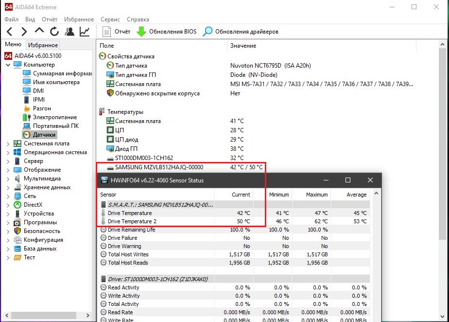This screenshot has height=322, width=449.
Task: Open the Файл menu
Action: 12,19
